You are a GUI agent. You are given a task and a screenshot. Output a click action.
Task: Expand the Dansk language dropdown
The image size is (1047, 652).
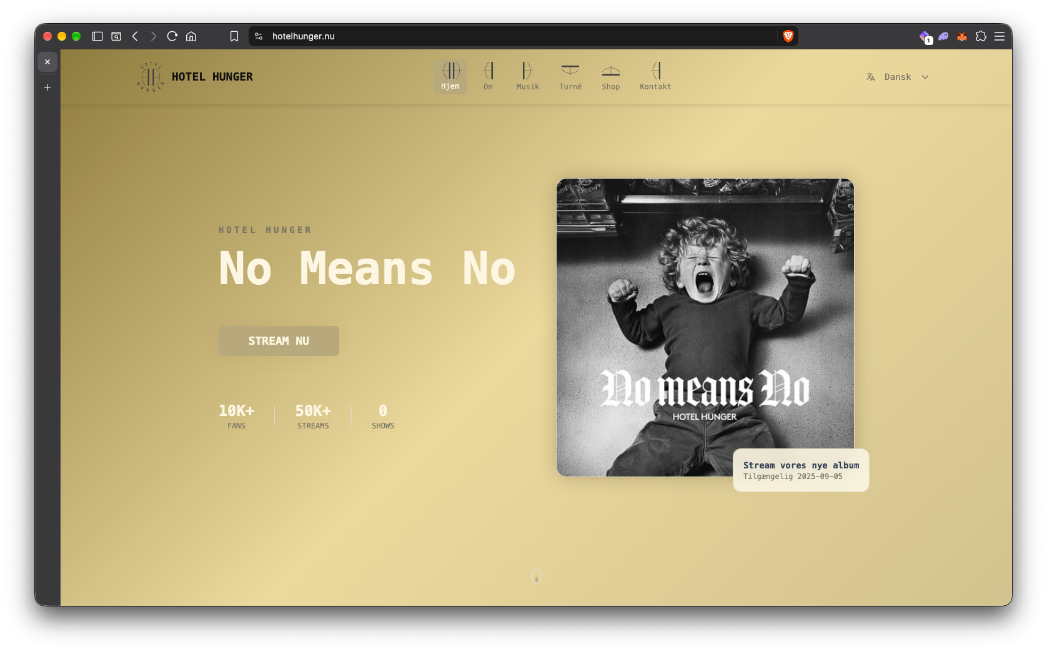point(898,77)
